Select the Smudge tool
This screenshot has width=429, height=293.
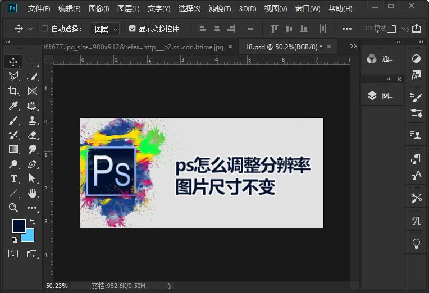pyautogui.click(x=32, y=149)
